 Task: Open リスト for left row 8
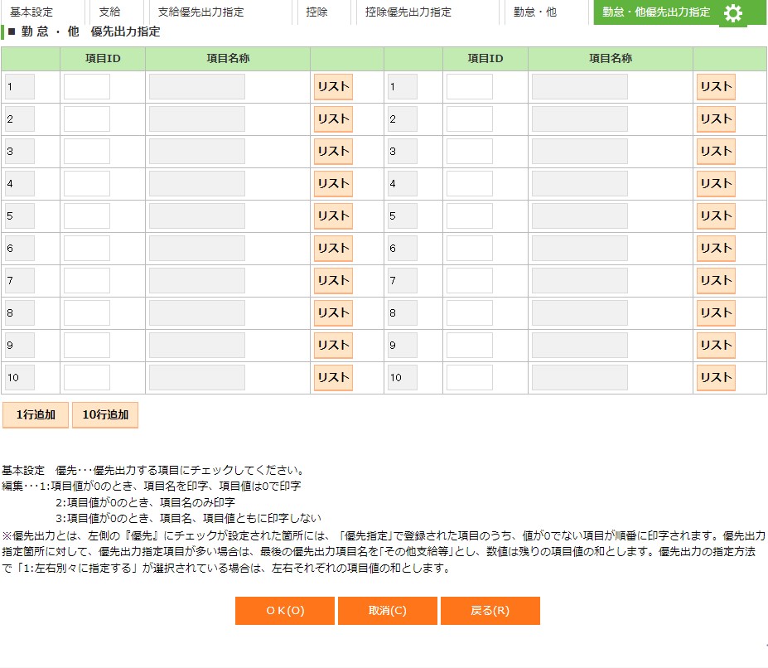coord(333,313)
